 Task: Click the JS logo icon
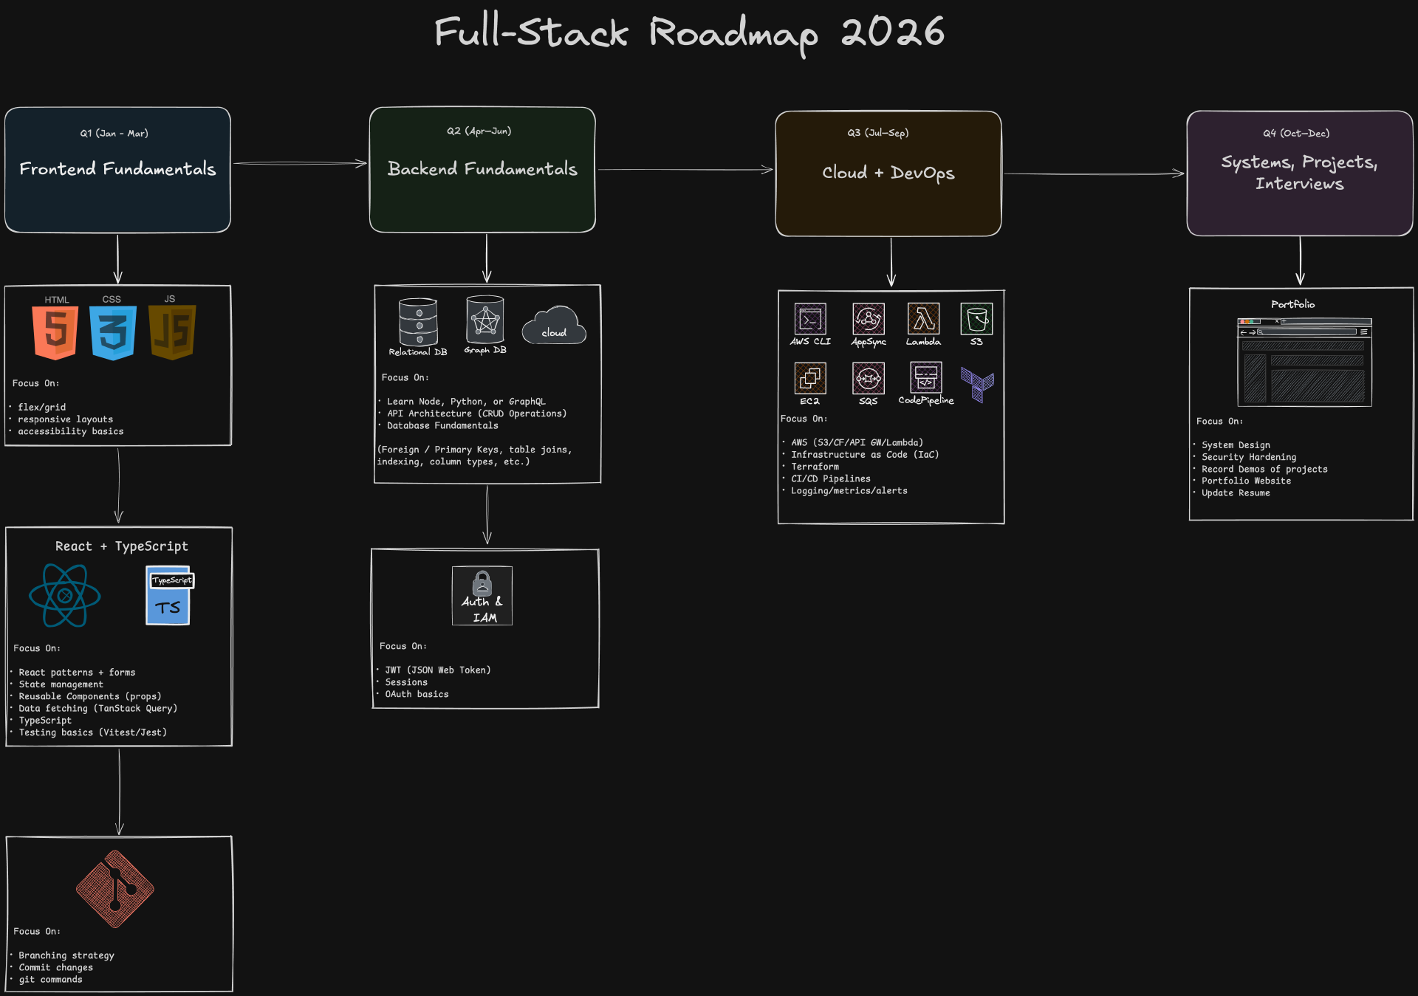[x=172, y=332]
